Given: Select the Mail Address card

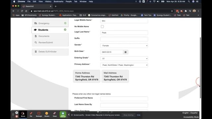Looking at the screenshot, I should [115, 76].
